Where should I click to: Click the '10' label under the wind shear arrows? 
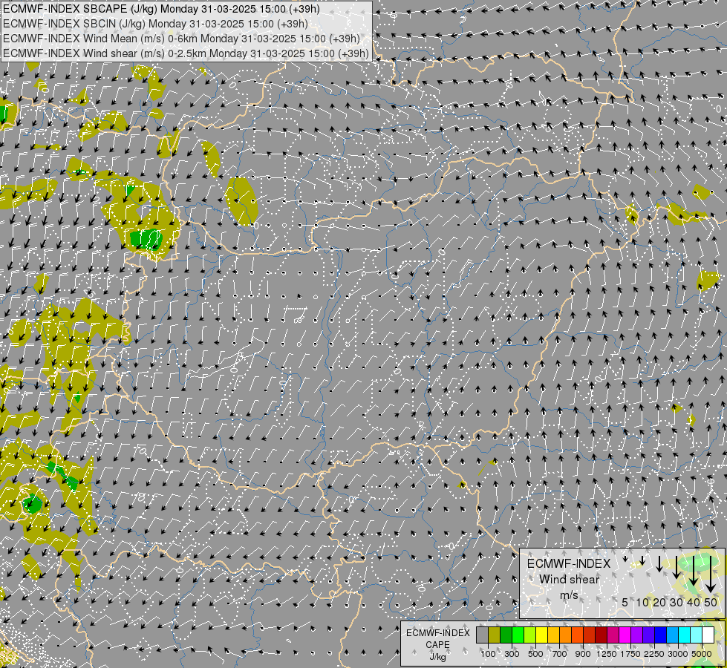[x=642, y=602]
